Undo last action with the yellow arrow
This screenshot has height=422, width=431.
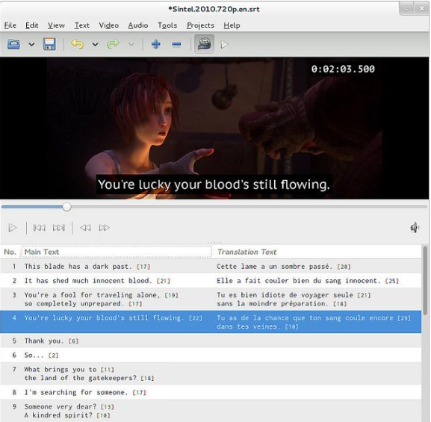point(77,44)
